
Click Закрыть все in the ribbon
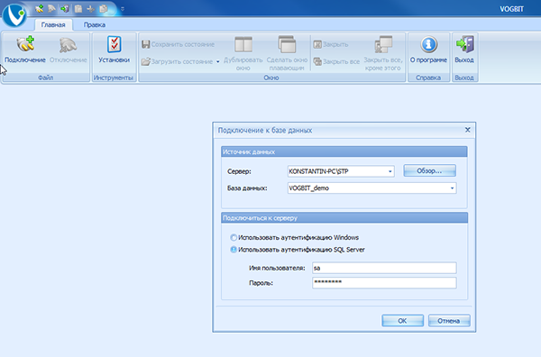point(336,61)
